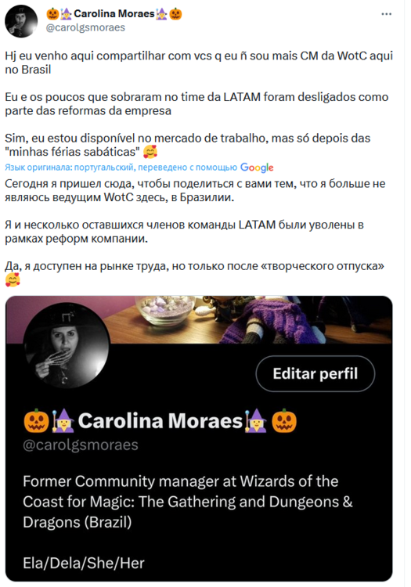411x587 pixels.
Task: Open the three-dot more options menu
Action: pyautogui.click(x=386, y=14)
